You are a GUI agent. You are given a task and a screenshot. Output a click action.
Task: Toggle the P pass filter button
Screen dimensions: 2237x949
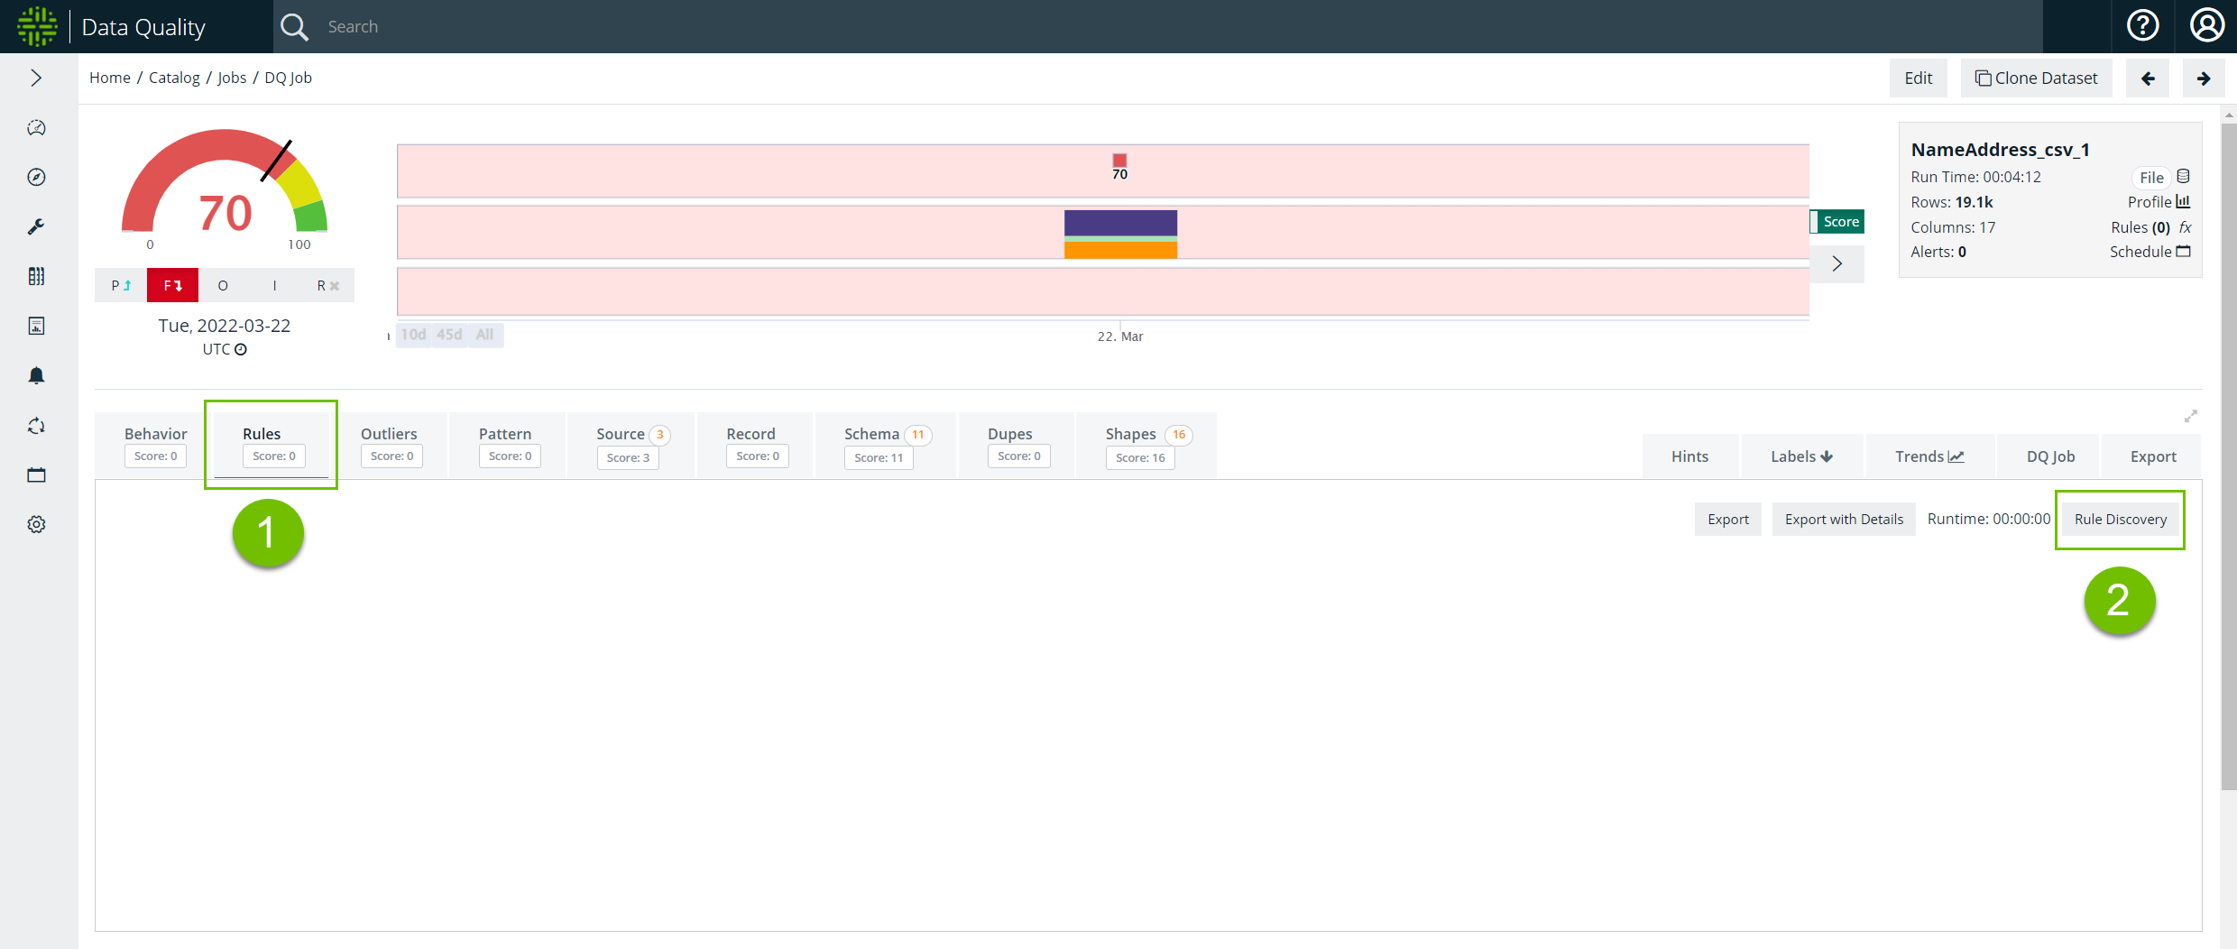(x=121, y=286)
